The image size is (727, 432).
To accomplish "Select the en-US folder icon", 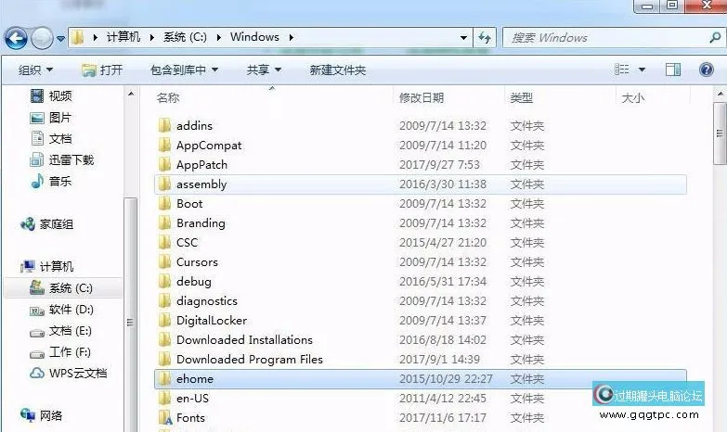I will click(x=164, y=398).
